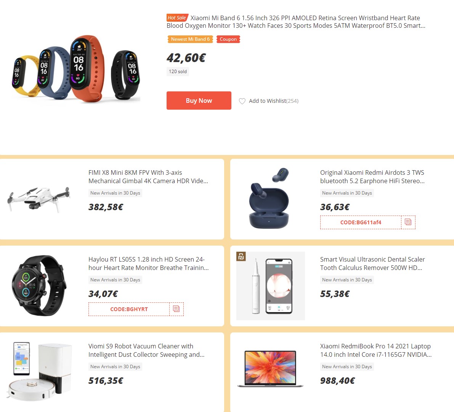Open the Xiaomi Mi Band 6 product title
The width and height of the screenshot is (454, 412).
296,22
